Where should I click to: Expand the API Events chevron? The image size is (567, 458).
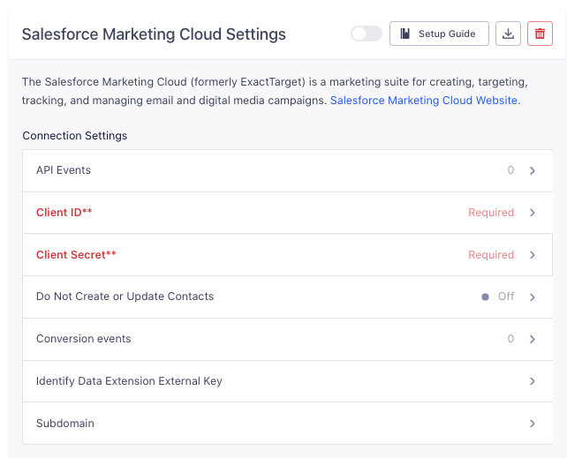tap(533, 170)
